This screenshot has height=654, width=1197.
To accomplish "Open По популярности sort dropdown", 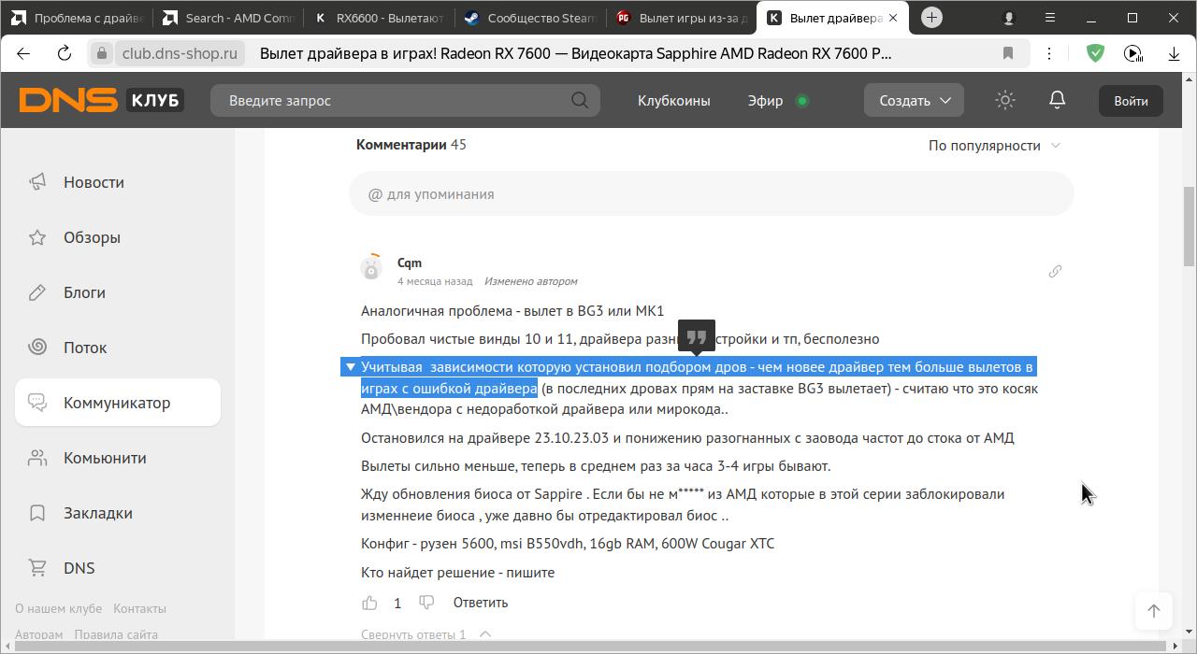I will point(994,145).
